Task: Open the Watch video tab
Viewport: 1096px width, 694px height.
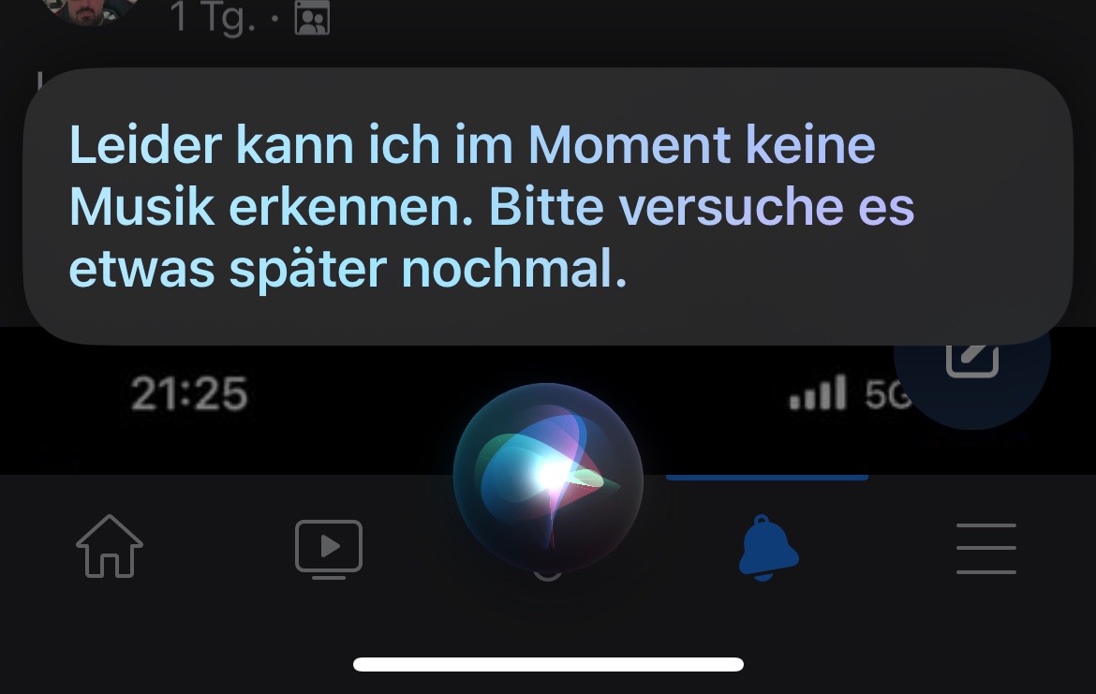Action: click(329, 549)
